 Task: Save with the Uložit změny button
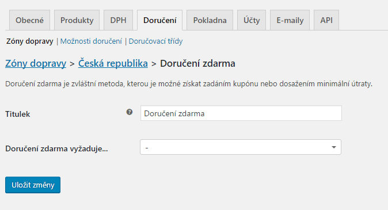(x=33, y=185)
